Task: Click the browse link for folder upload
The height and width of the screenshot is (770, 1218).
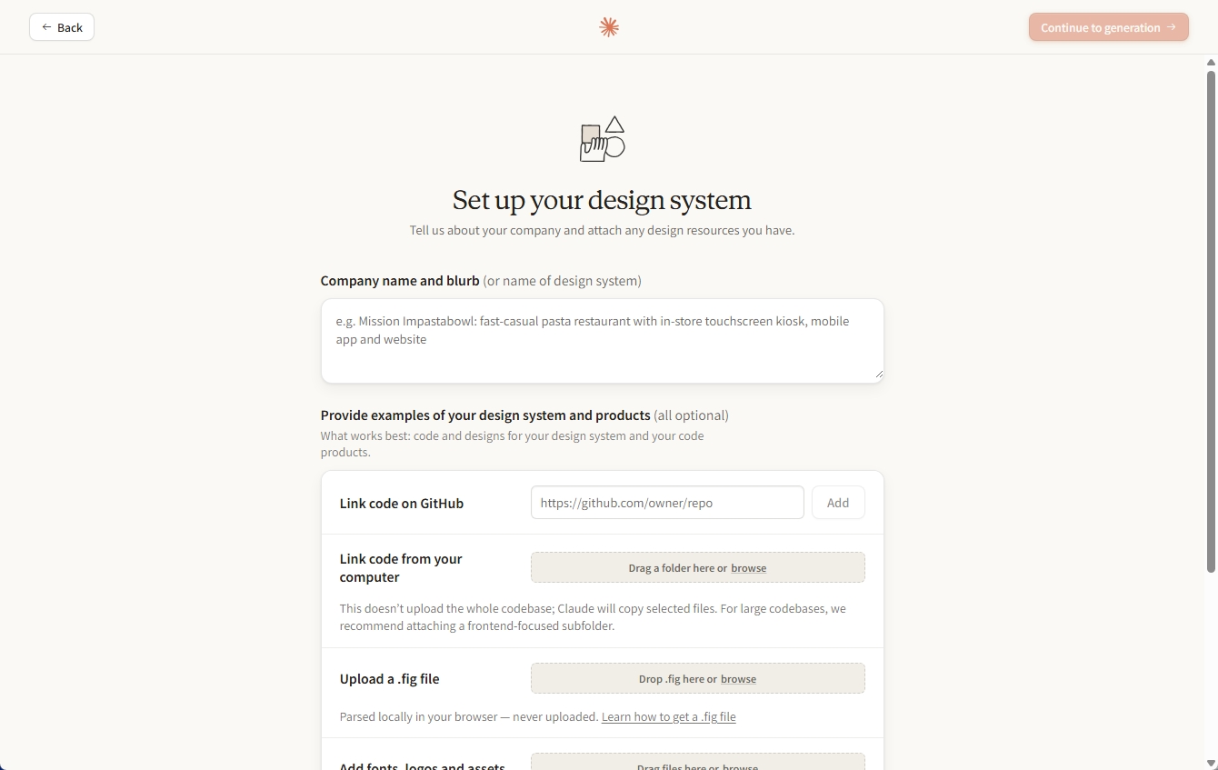Action: (x=748, y=567)
